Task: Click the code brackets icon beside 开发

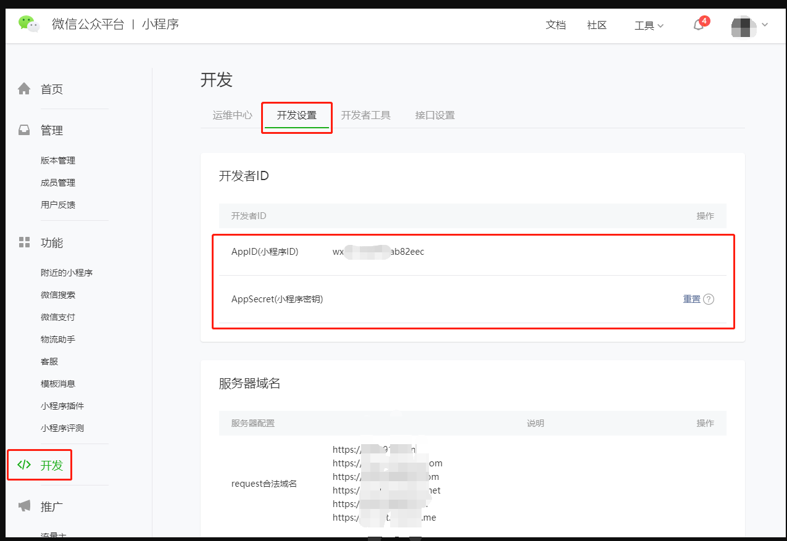Action: (x=24, y=465)
